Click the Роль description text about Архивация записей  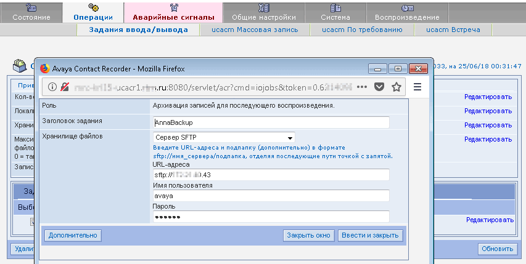click(x=244, y=106)
